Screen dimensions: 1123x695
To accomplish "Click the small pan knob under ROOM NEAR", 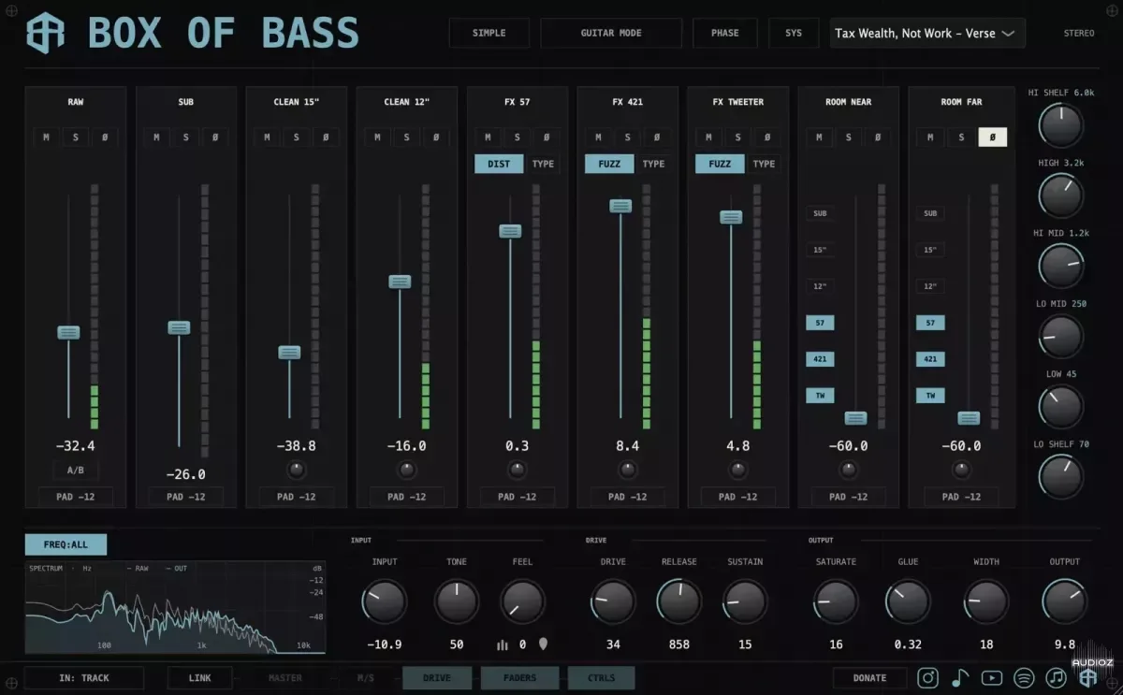I will tap(849, 470).
